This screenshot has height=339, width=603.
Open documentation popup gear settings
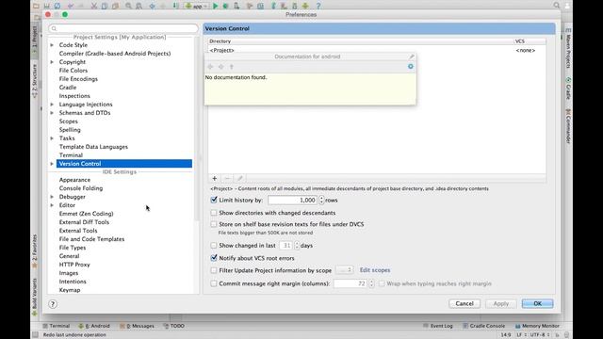(x=411, y=67)
